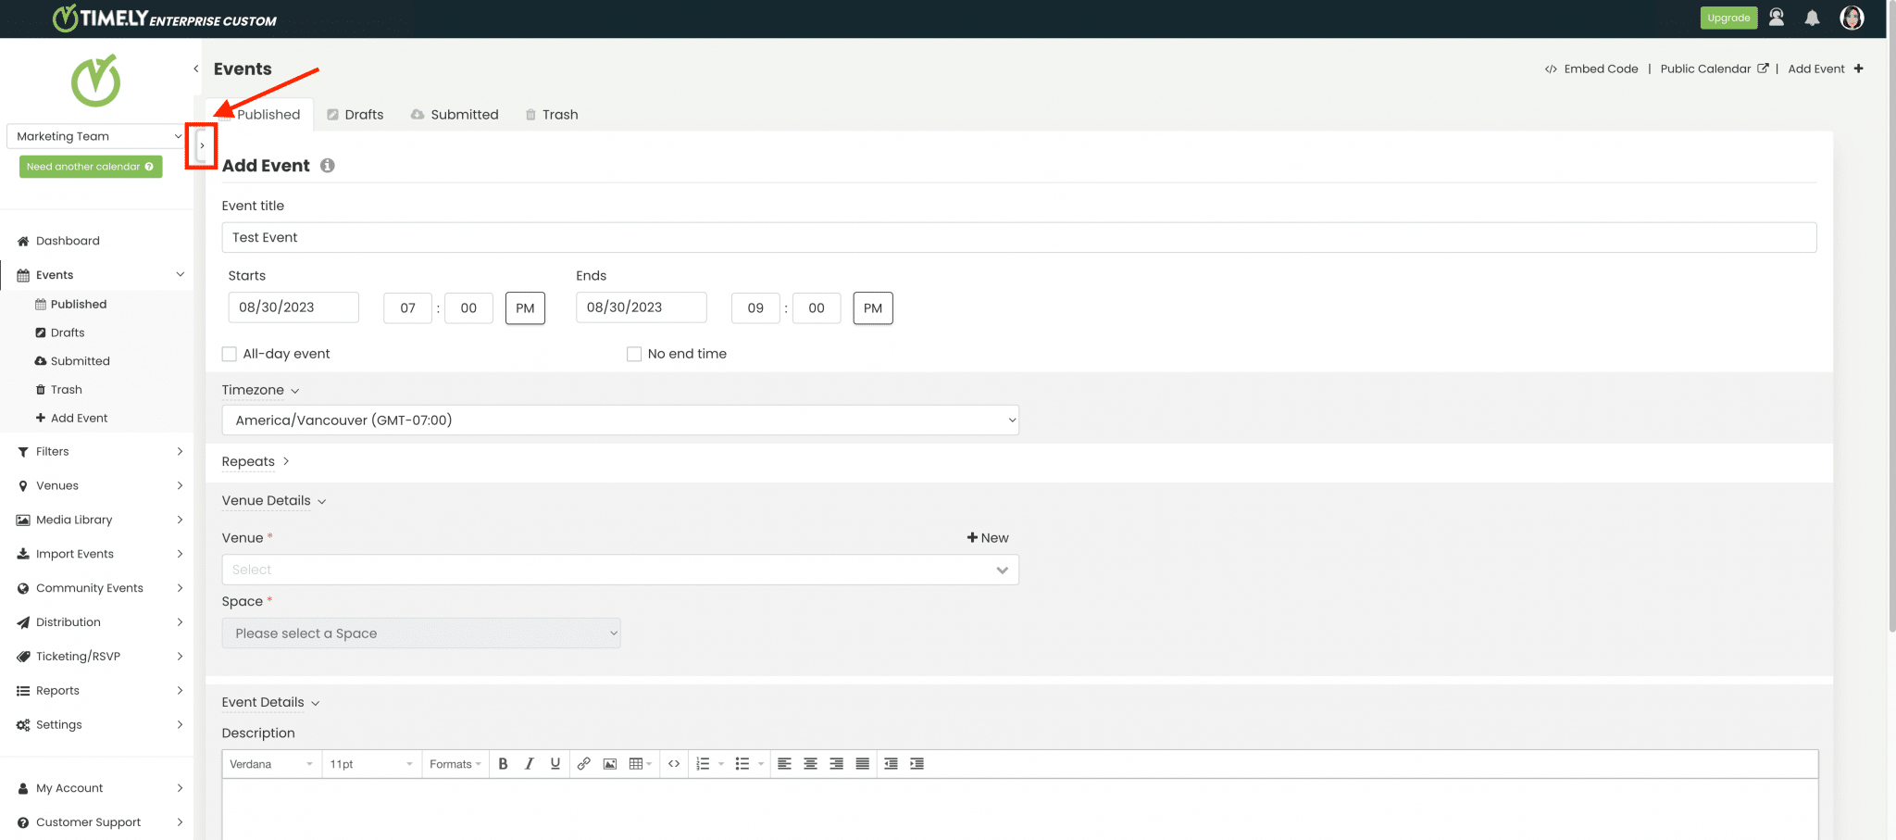Enable the All-day event checkbox
This screenshot has width=1896, height=840.
pyautogui.click(x=229, y=354)
